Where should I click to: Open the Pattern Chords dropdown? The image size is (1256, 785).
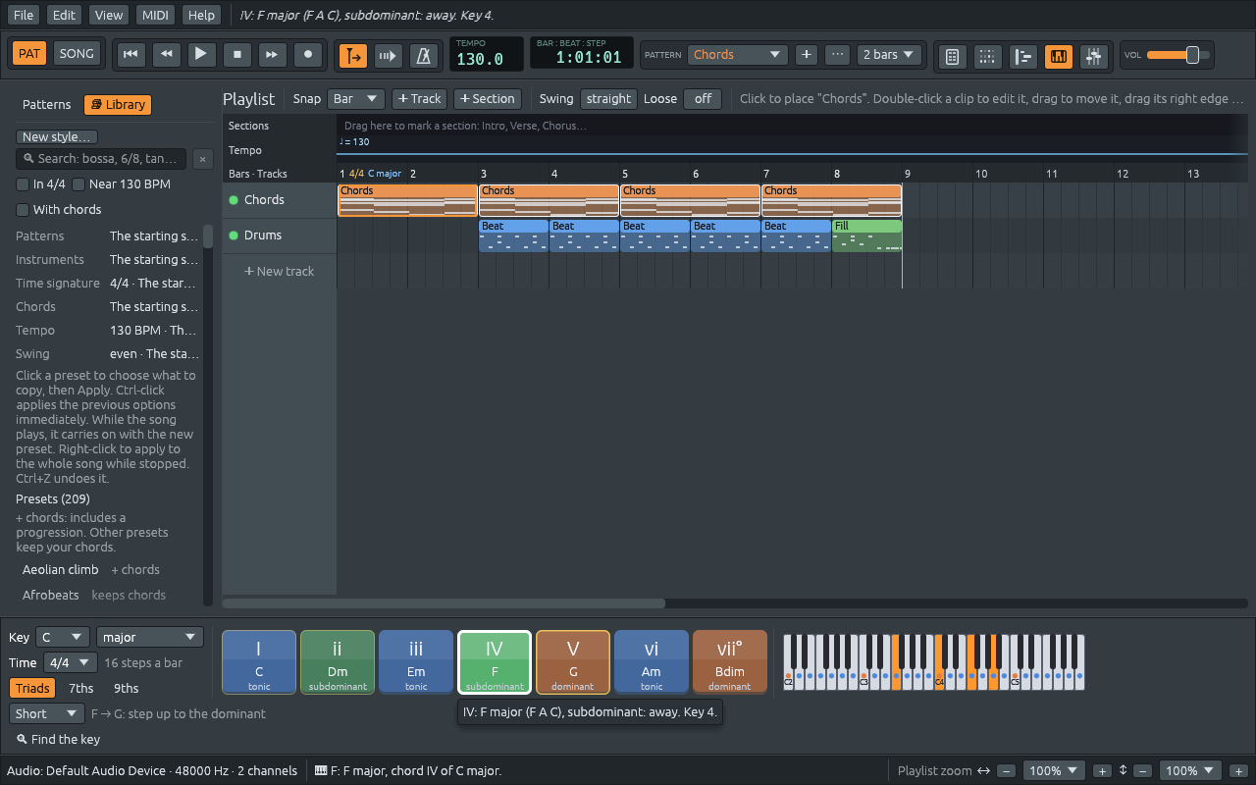(738, 55)
